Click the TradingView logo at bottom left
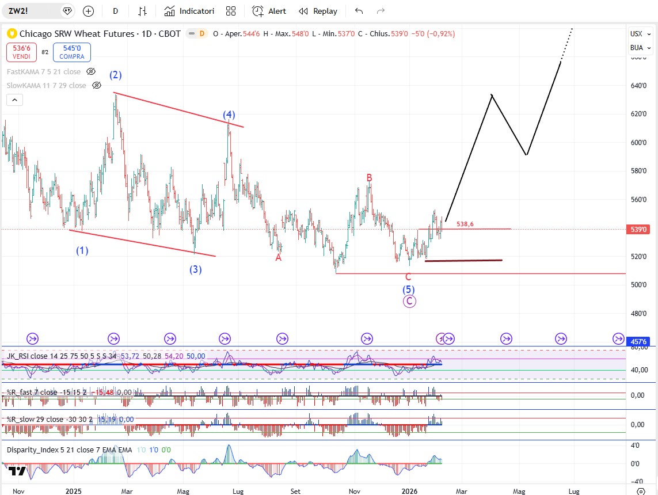The image size is (658, 495). click(x=17, y=472)
